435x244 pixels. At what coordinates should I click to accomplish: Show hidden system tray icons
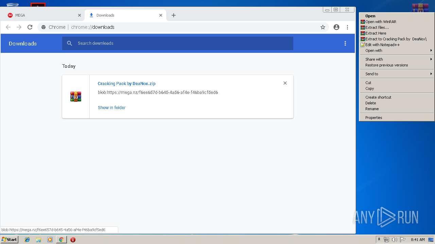click(x=379, y=240)
